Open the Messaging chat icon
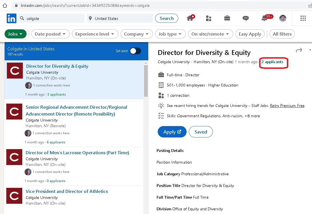Image resolution: width=312 pixels, height=214 pixels. pos(245,18)
